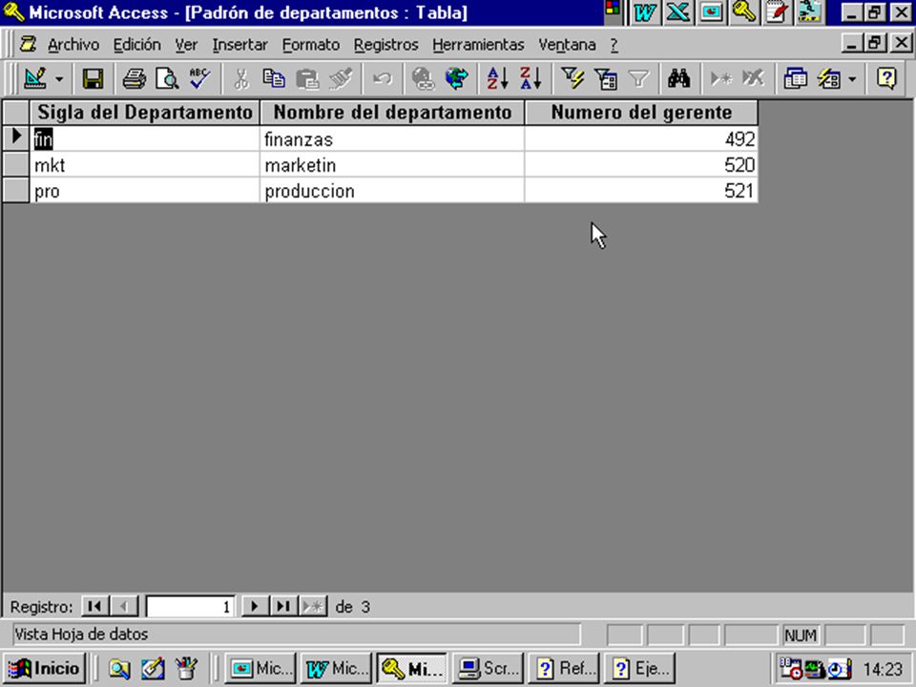The width and height of the screenshot is (916, 687).
Task: Undo the last action
Action: pyautogui.click(x=383, y=78)
